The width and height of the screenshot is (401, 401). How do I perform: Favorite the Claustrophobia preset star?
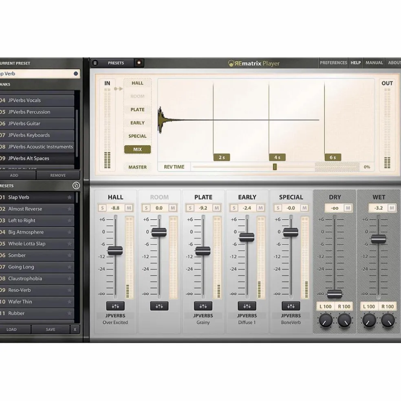(x=69, y=278)
